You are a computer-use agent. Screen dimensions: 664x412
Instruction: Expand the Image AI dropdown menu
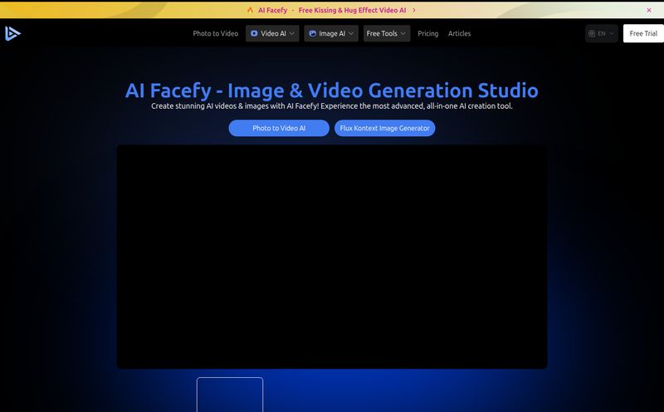pos(331,33)
